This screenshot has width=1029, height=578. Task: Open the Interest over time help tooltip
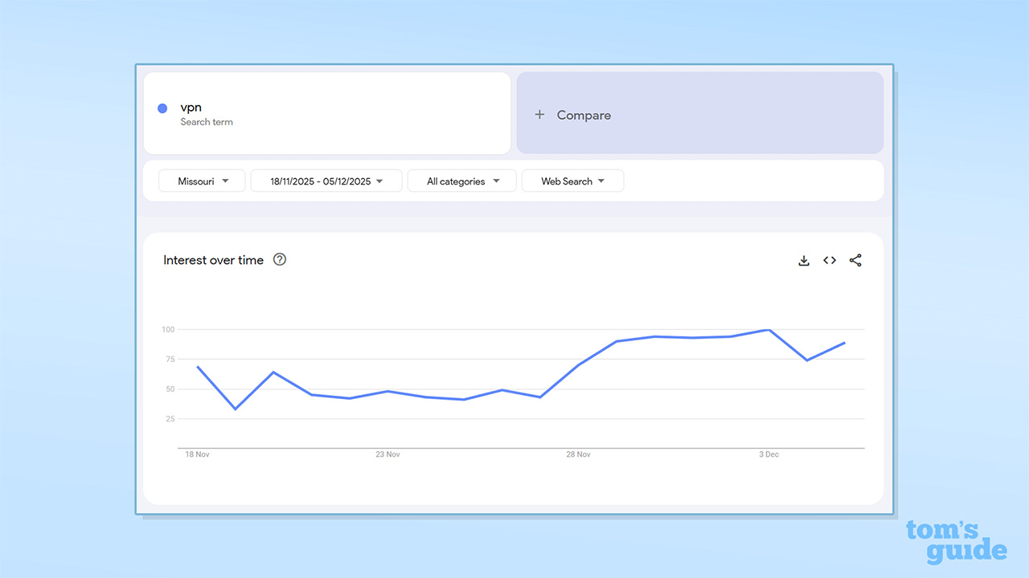coord(279,259)
